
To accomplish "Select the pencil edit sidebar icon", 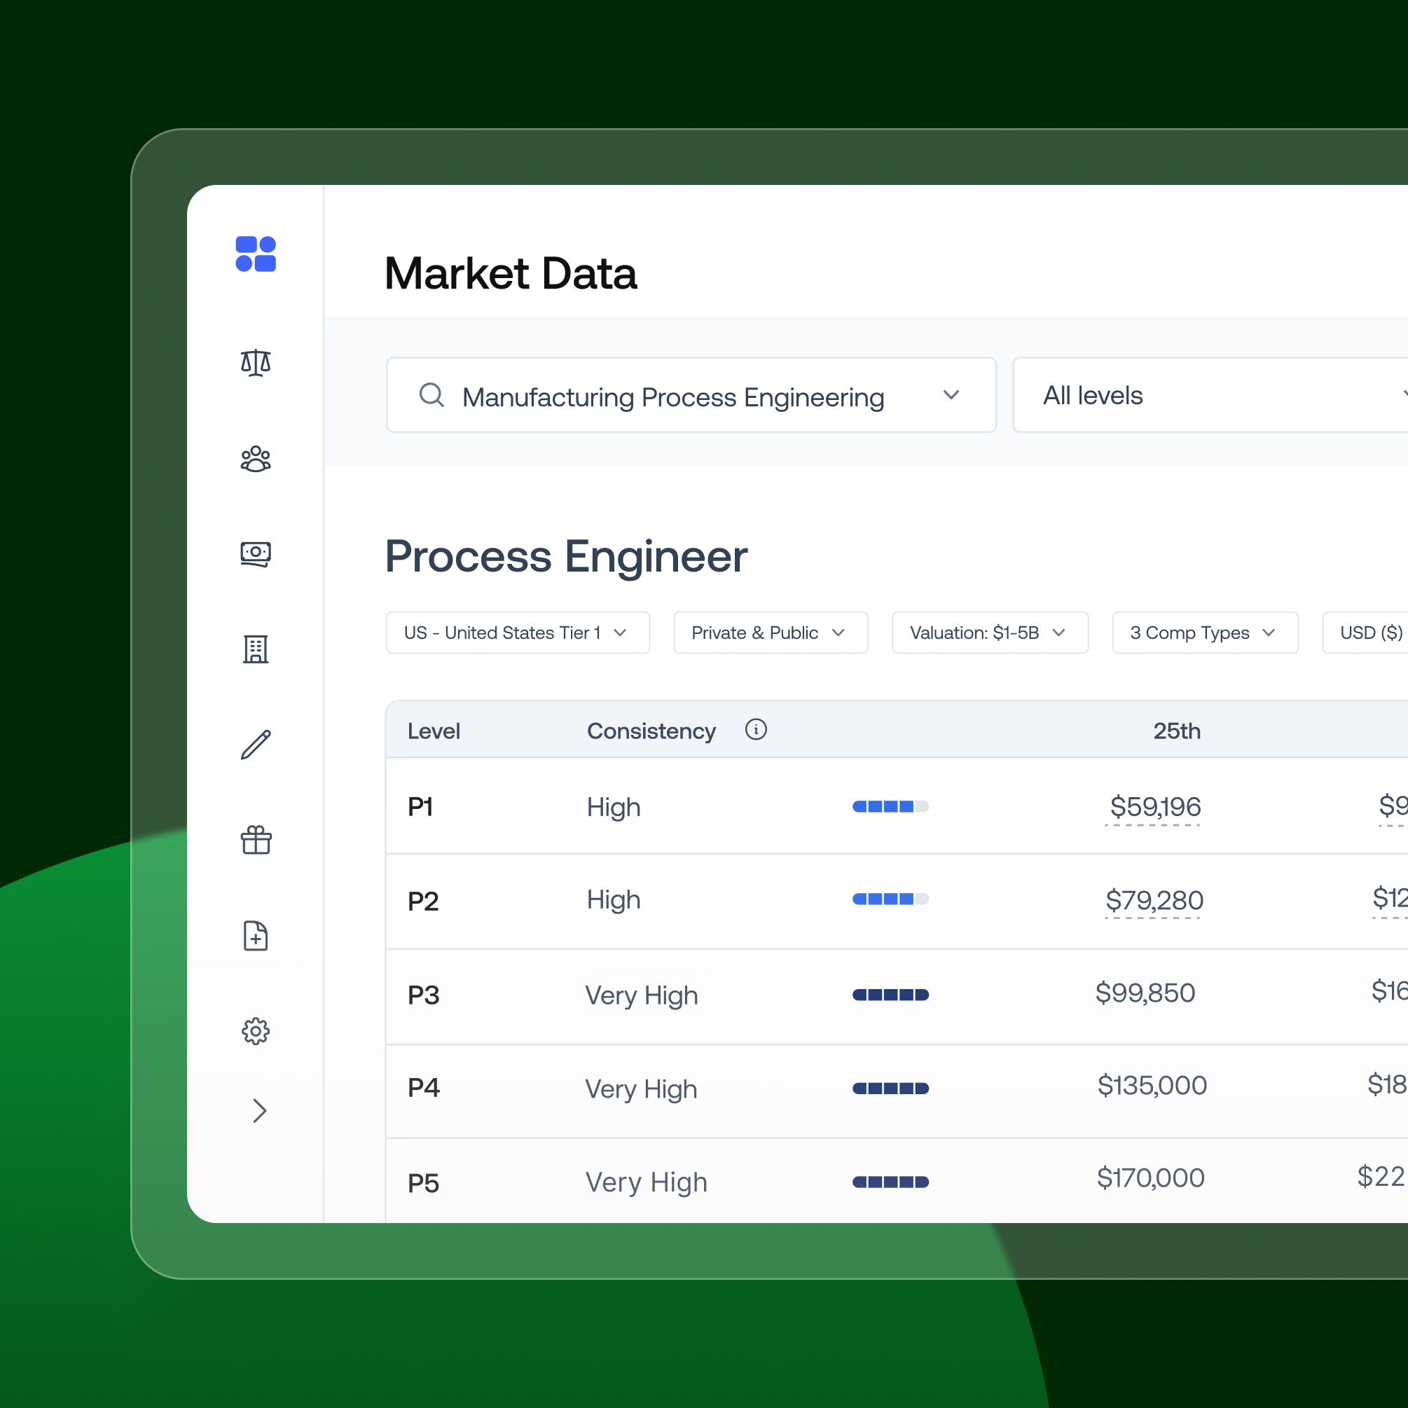I will [x=255, y=745].
